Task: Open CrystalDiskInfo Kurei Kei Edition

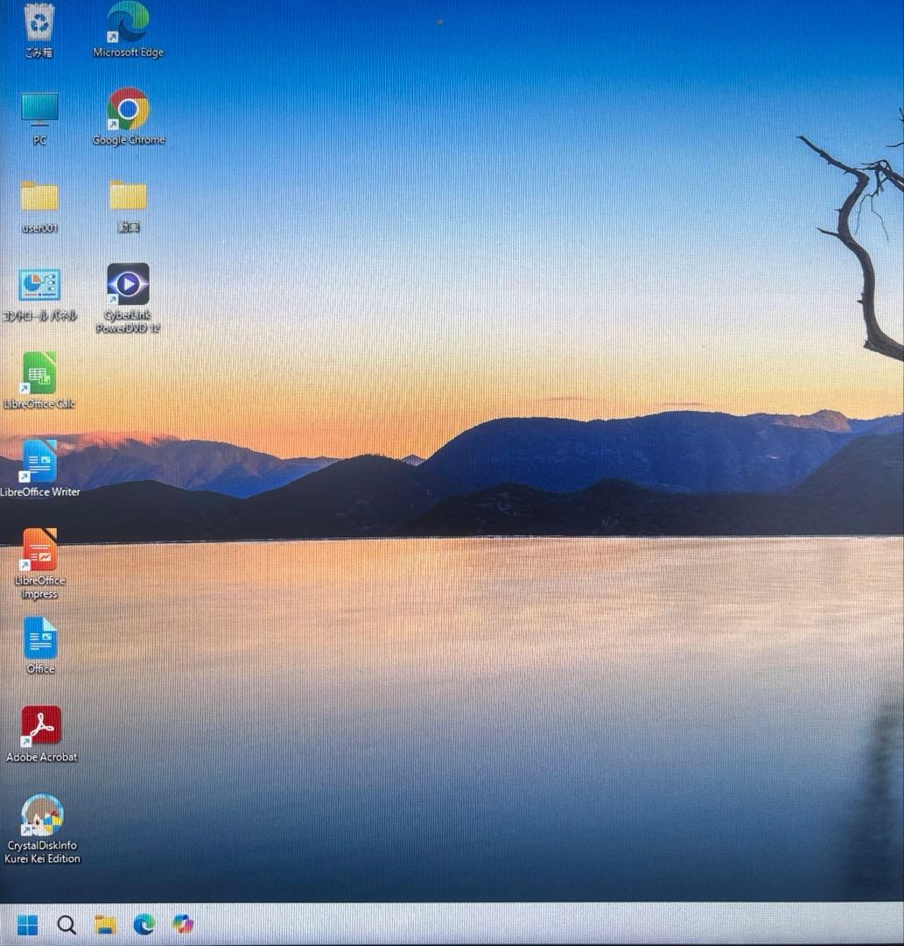Action: click(41, 815)
